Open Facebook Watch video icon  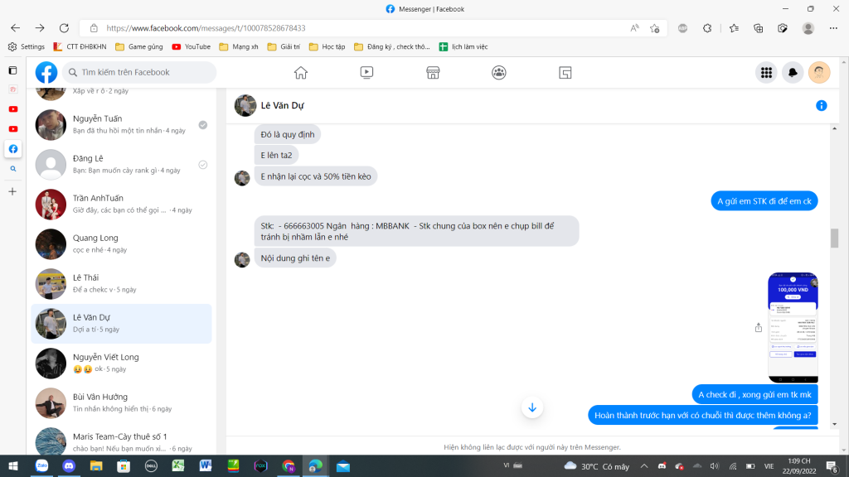click(x=366, y=73)
